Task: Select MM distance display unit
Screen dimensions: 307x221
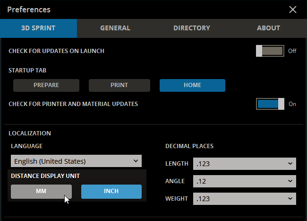Action: pos(41,191)
